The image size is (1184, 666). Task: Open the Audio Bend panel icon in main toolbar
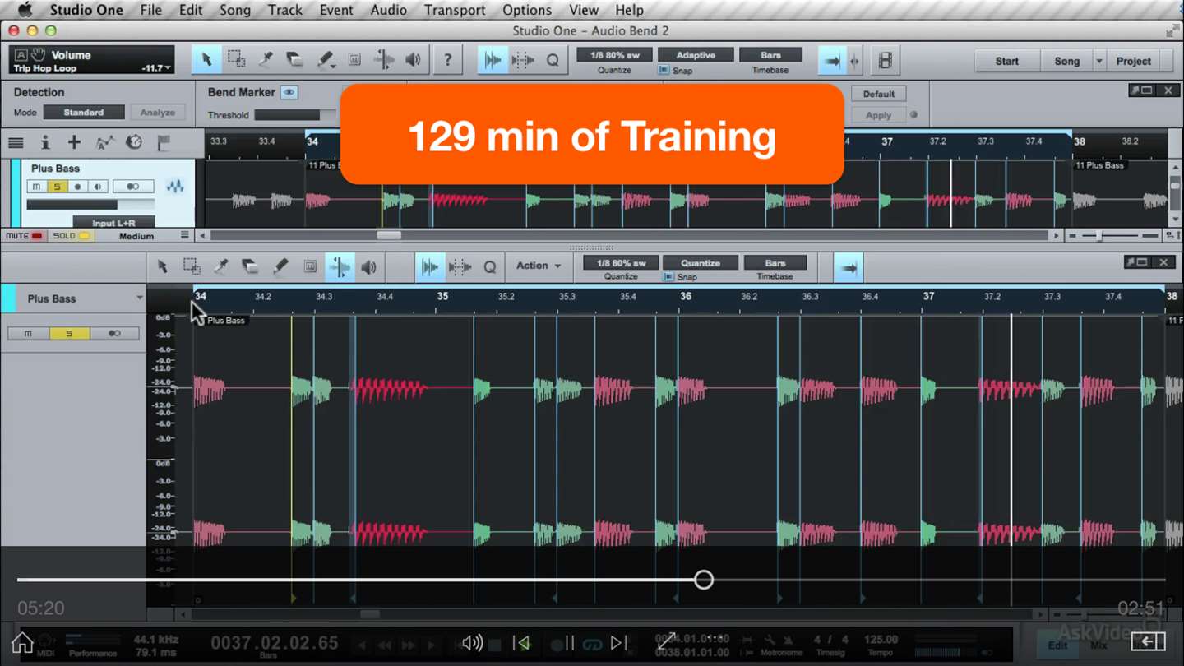coord(493,60)
